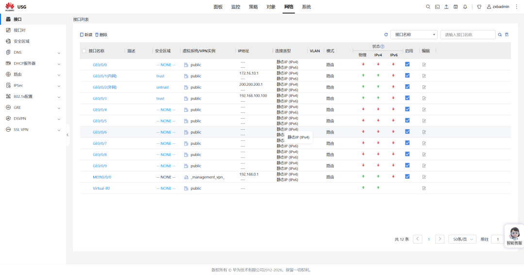Open the 50条/页 page size dropdown
Viewport: 524px width, 275px height.
pyautogui.click(x=462, y=239)
